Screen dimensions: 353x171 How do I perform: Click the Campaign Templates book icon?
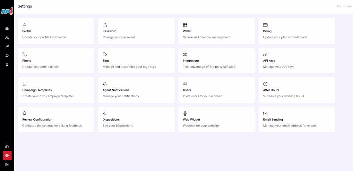[x=24, y=84]
